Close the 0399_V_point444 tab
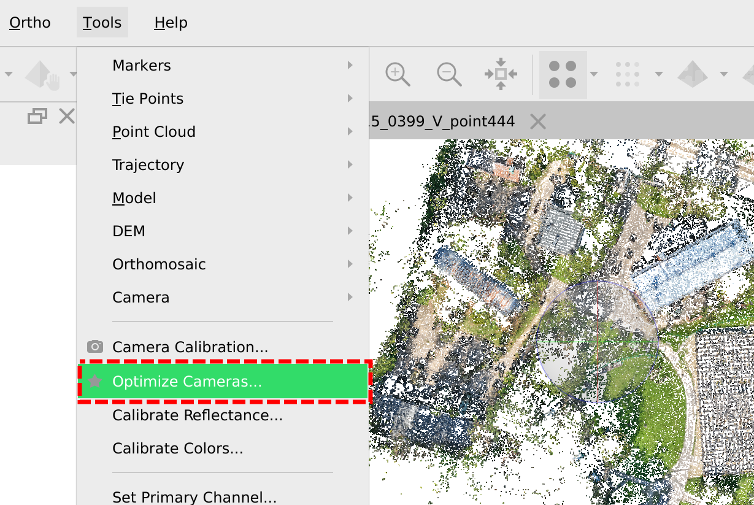This screenshot has height=505, width=754. [x=538, y=121]
